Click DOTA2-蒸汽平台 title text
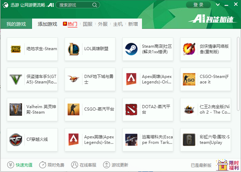 click(x=156, y=109)
